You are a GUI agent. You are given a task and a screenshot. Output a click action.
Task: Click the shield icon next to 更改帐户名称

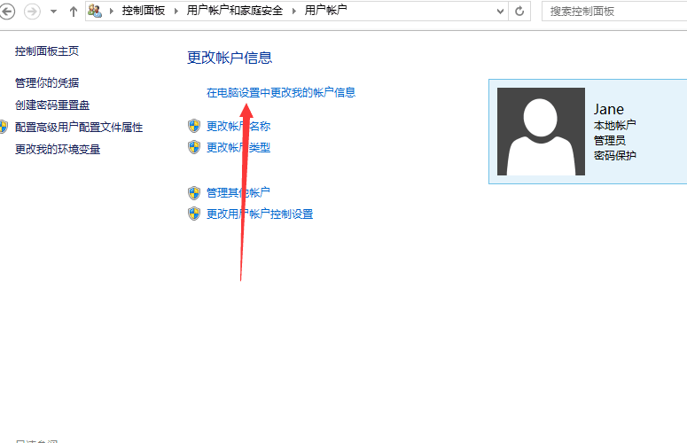pyautogui.click(x=194, y=126)
